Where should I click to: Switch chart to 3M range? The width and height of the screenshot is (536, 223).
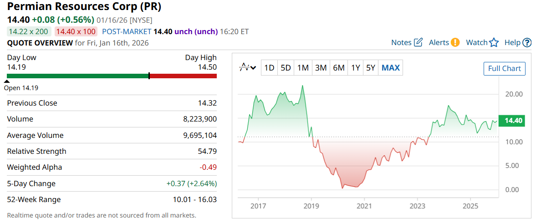(x=321, y=68)
